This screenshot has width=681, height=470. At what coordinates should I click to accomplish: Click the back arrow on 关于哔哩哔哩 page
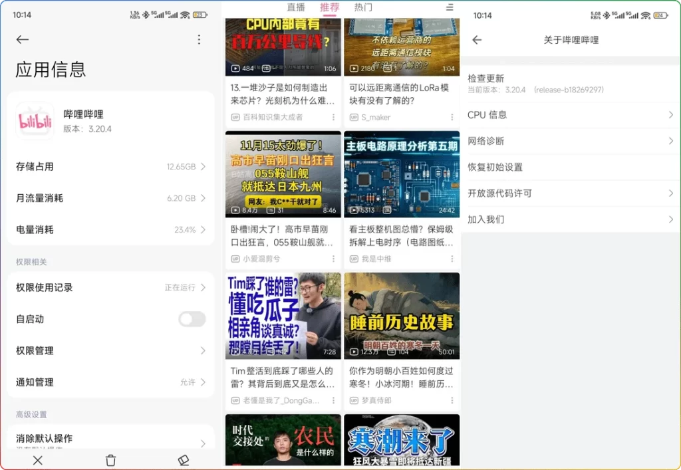click(x=477, y=40)
